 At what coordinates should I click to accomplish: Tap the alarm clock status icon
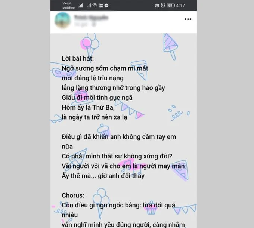163,6
